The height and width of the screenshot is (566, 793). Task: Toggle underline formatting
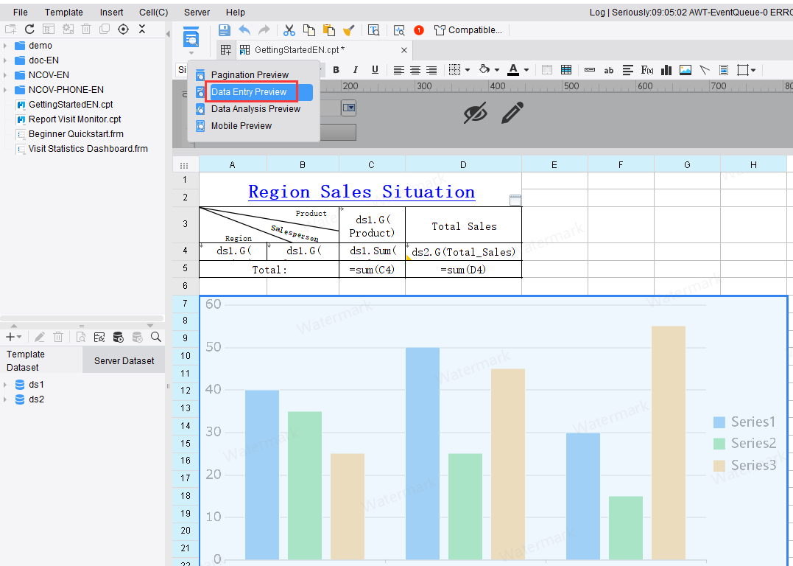point(375,70)
